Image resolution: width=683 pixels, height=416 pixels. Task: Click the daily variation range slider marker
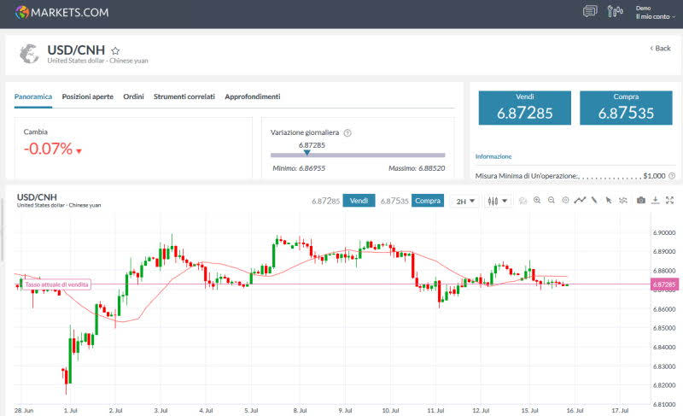coord(307,154)
